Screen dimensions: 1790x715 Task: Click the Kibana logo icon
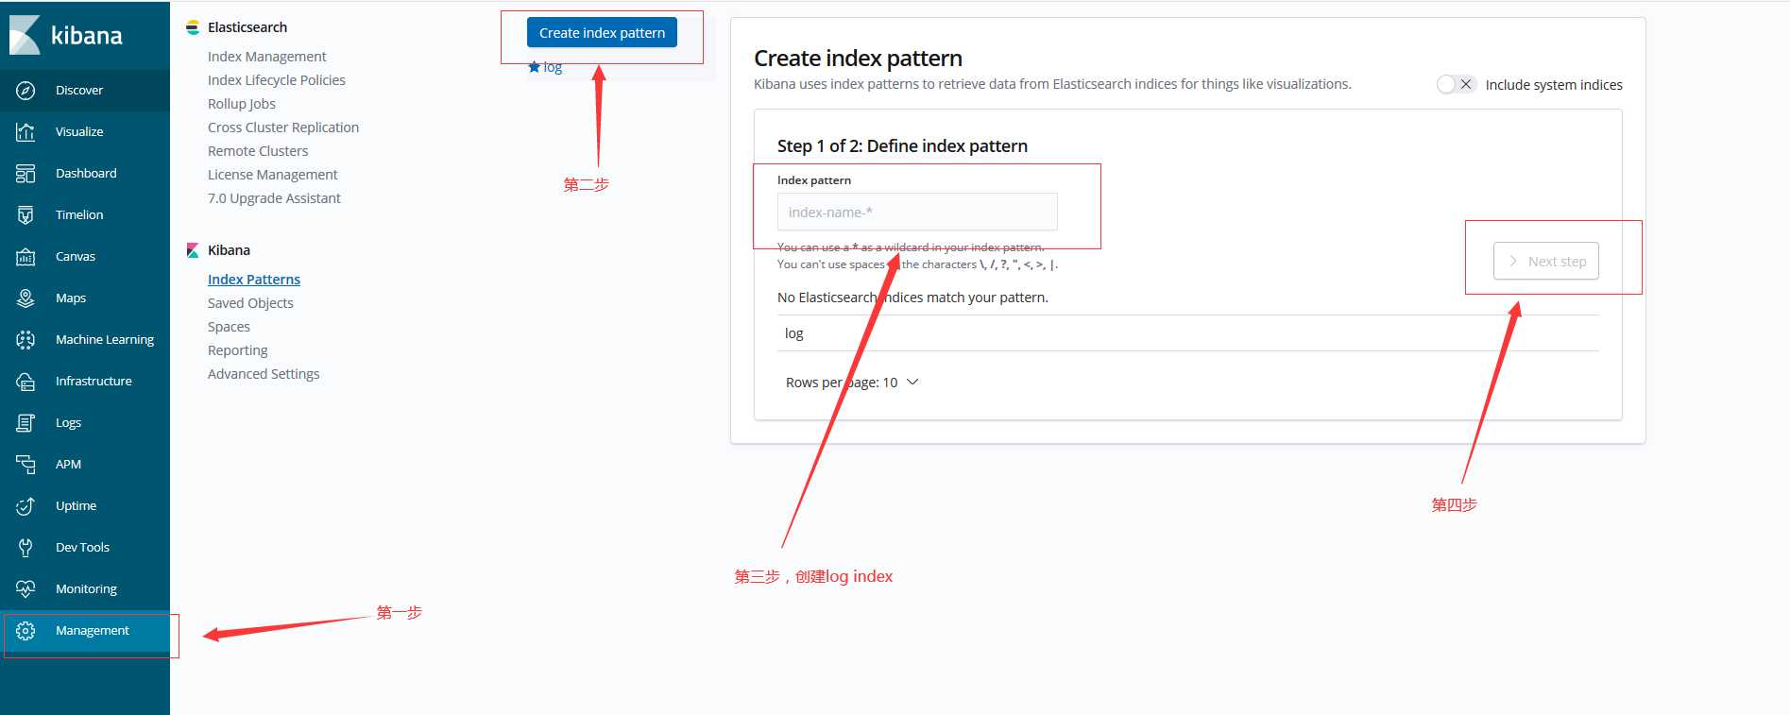point(25,35)
